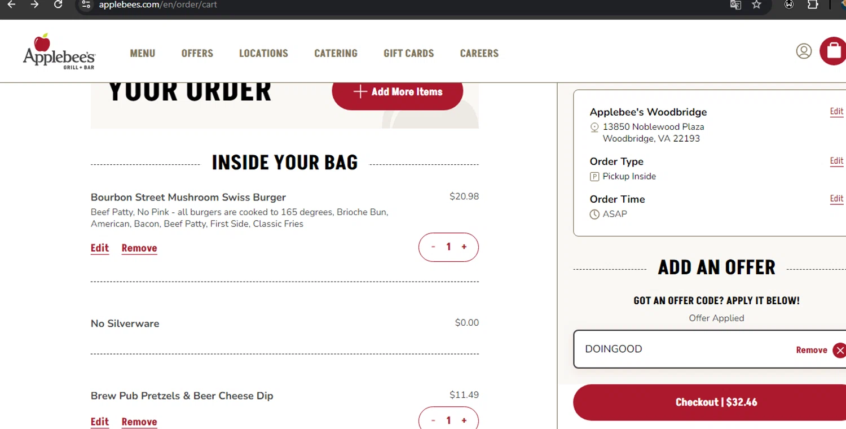
Task: Remove the Brew Pub Pretzels item
Action: (x=139, y=422)
